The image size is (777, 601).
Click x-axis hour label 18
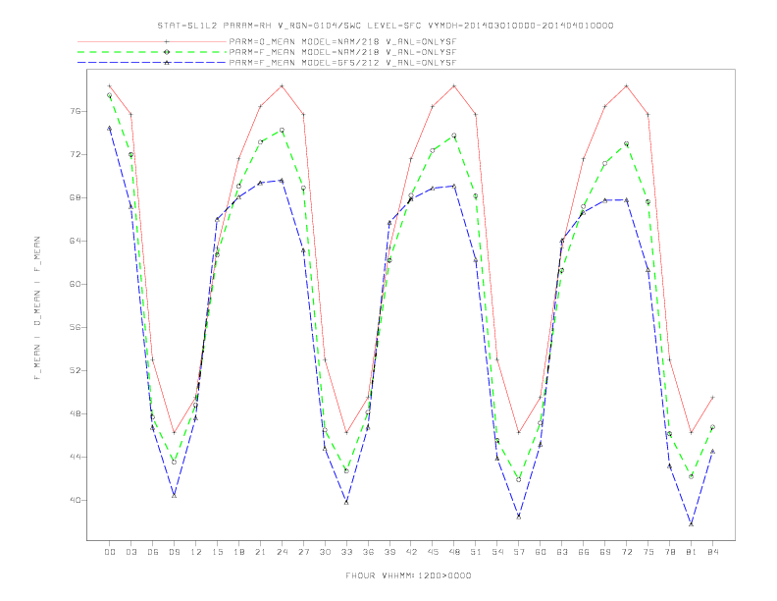click(238, 552)
